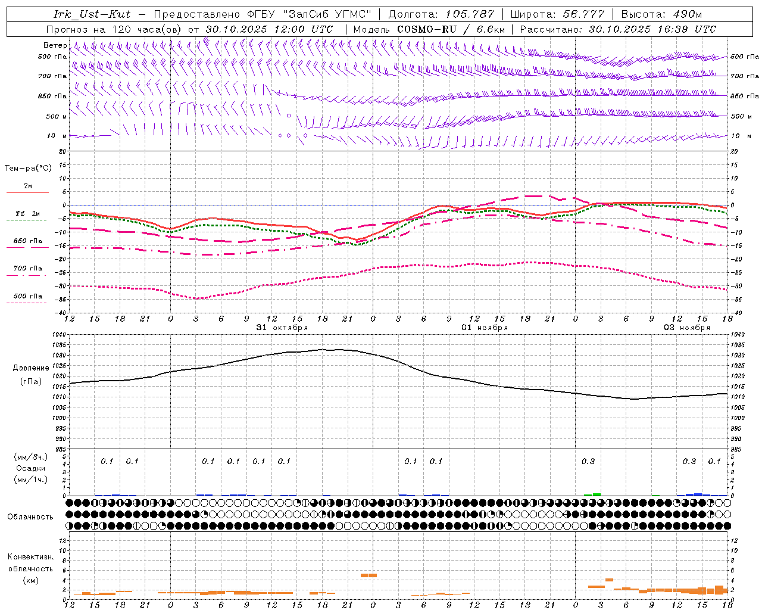
Task: Click the date label 01 ноября
Action: point(485,327)
